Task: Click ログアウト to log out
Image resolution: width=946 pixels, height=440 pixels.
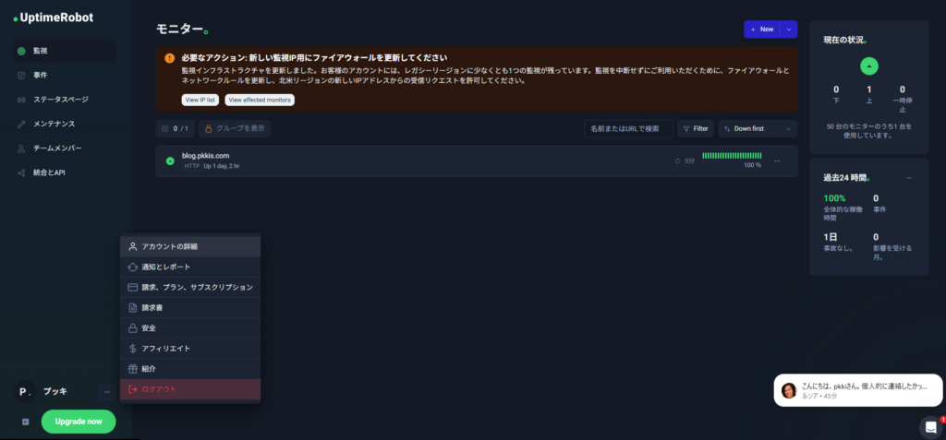Action: (x=190, y=389)
